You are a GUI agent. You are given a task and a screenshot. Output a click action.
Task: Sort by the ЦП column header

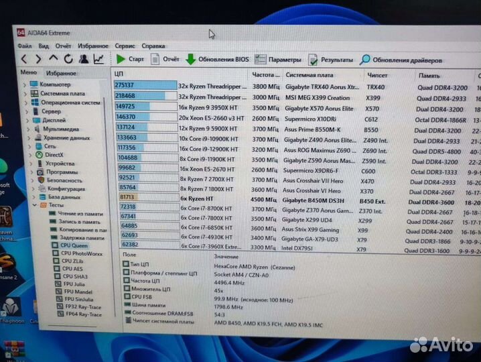pyautogui.click(x=119, y=74)
